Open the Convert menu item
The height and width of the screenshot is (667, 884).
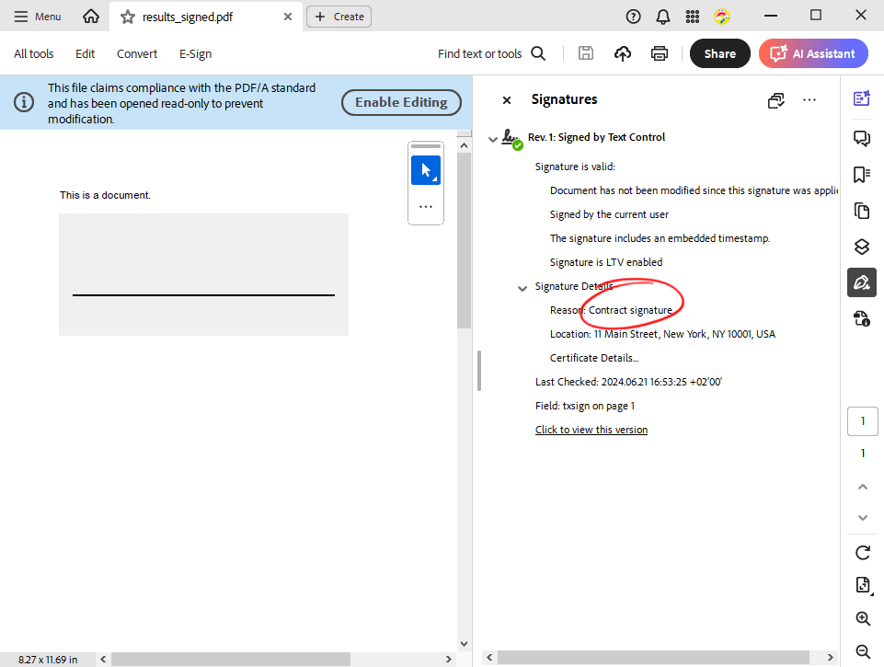137,53
